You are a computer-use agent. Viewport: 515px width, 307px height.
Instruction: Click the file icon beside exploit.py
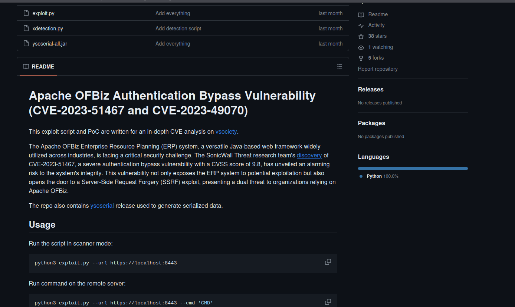point(26,13)
